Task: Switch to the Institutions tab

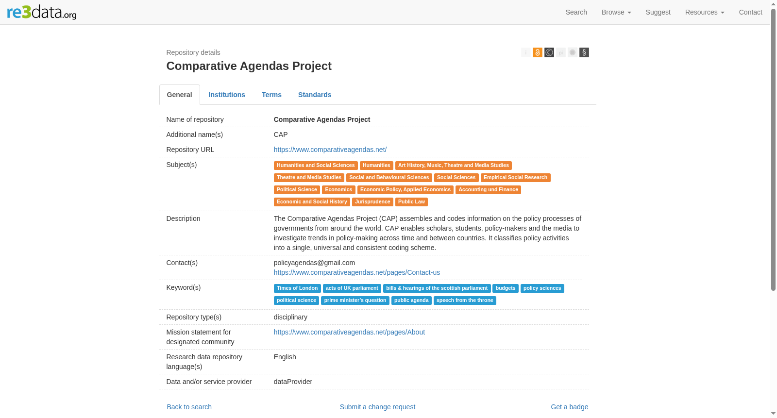Action: pos(227,95)
